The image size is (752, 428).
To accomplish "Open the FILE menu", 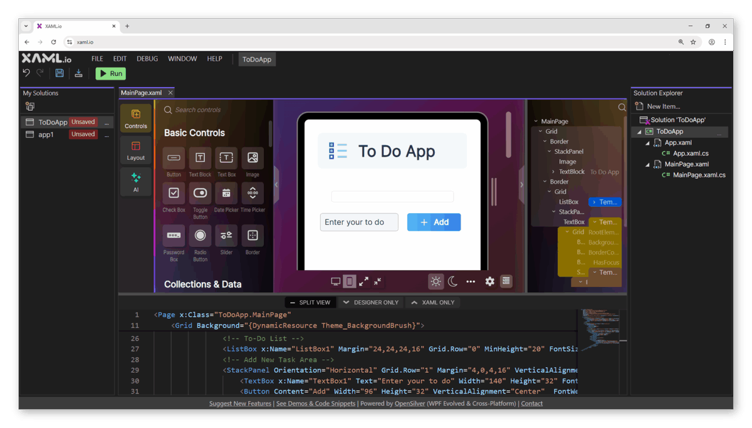I will [97, 59].
